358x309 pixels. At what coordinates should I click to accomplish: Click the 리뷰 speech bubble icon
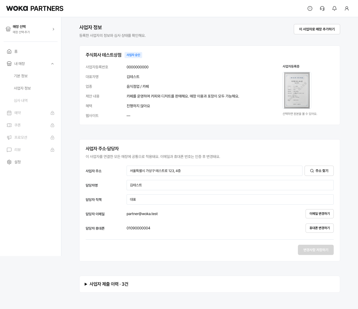(x=9, y=150)
